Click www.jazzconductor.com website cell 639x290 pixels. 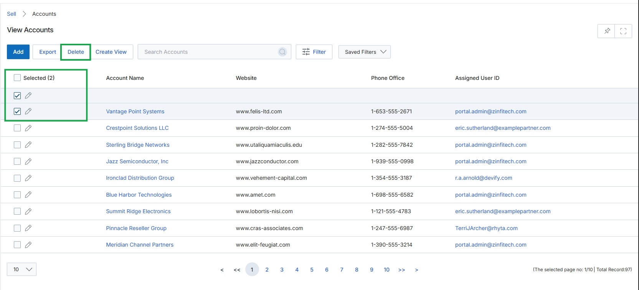267,161
